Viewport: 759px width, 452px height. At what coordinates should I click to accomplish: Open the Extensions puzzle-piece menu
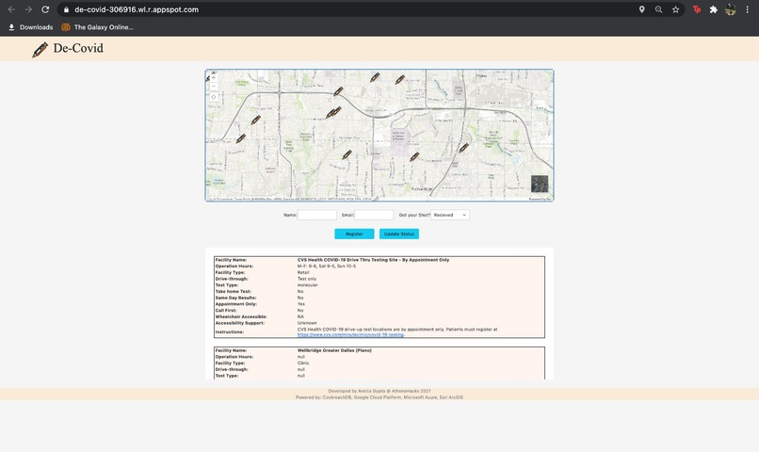pos(714,9)
